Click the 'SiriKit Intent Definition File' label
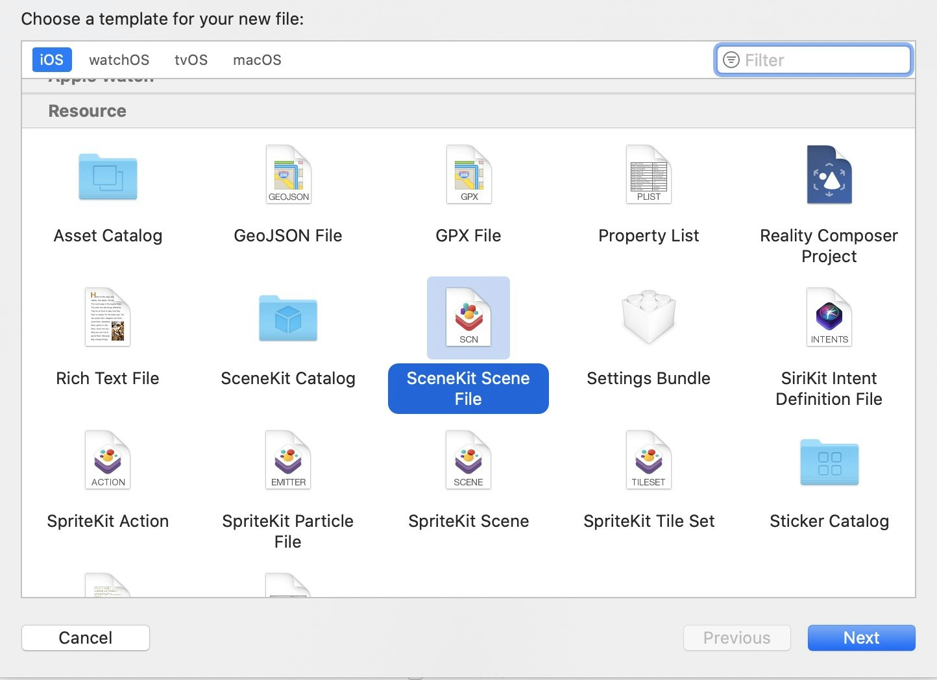The width and height of the screenshot is (937, 680). click(829, 389)
